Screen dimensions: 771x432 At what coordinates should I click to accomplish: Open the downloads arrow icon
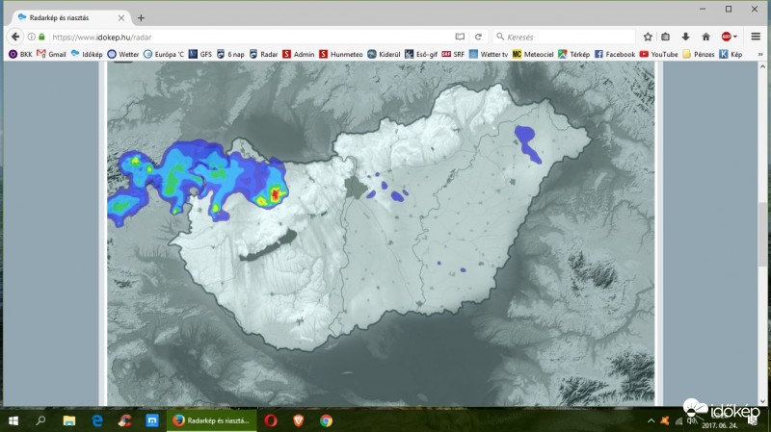coord(685,37)
